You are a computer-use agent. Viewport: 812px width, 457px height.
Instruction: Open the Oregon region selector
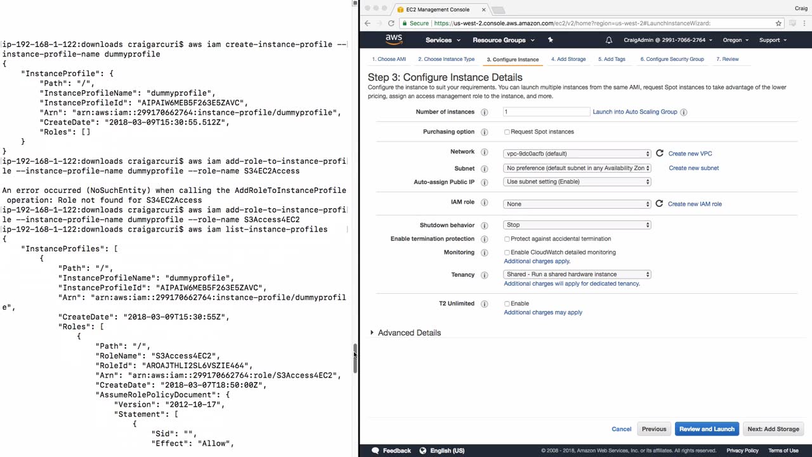coord(736,40)
